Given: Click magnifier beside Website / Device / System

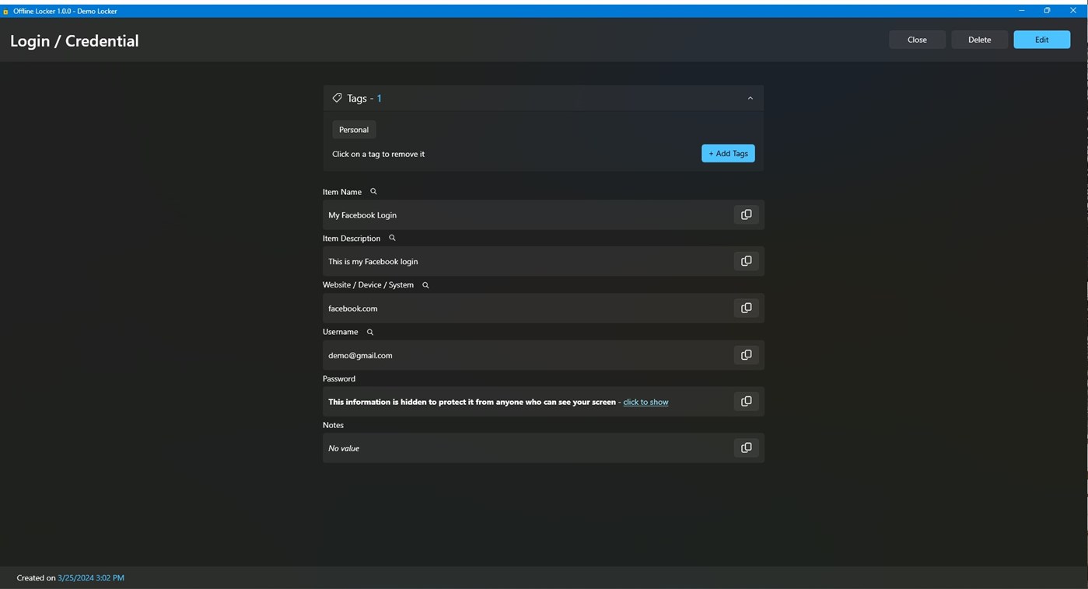Looking at the screenshot, I should (x=425, y=285).
